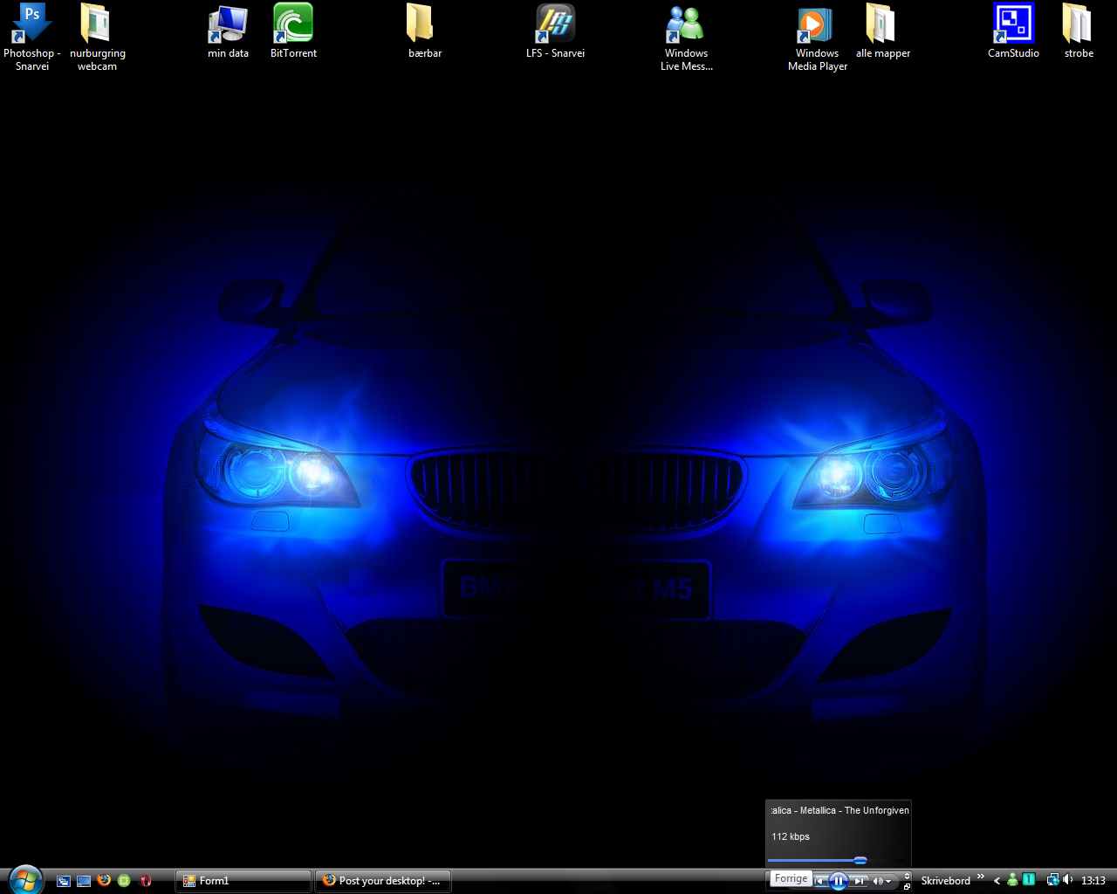This screenshot has height=894, width=1117.
Task: Open the strobe folder
Action: click(x=1079, y=31)
